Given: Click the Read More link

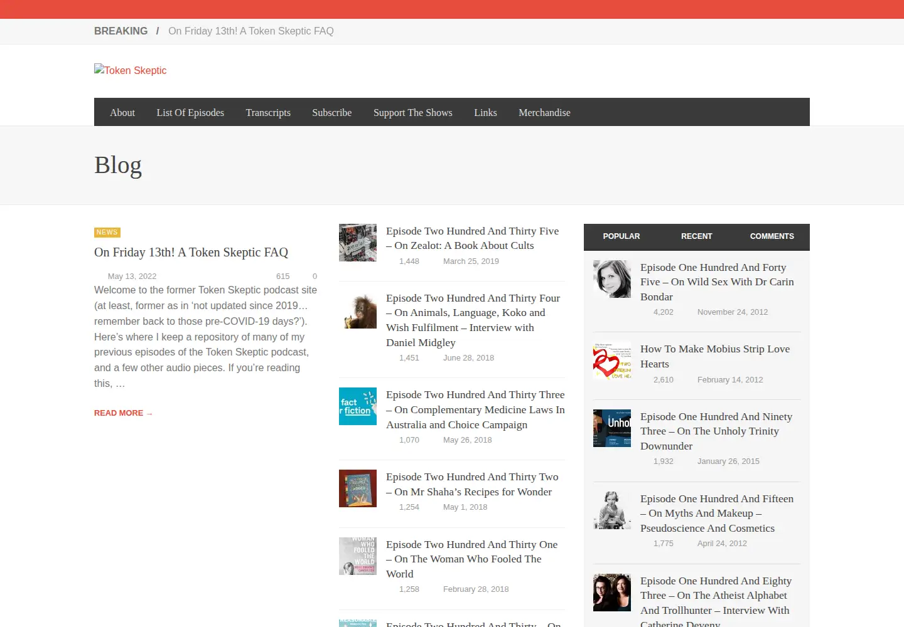Looking at the screenshot, I should point(124,413).
